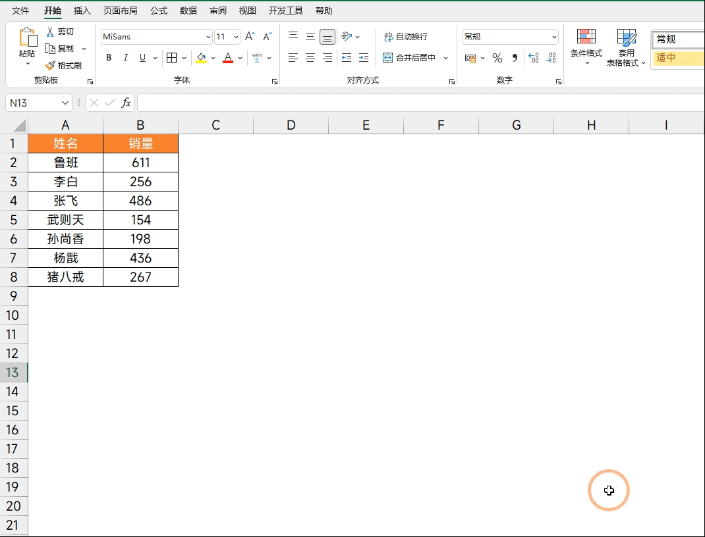Click the Merge and Center (合并后居中) button
The image size is (705, 537).
(x=409, y=57)
